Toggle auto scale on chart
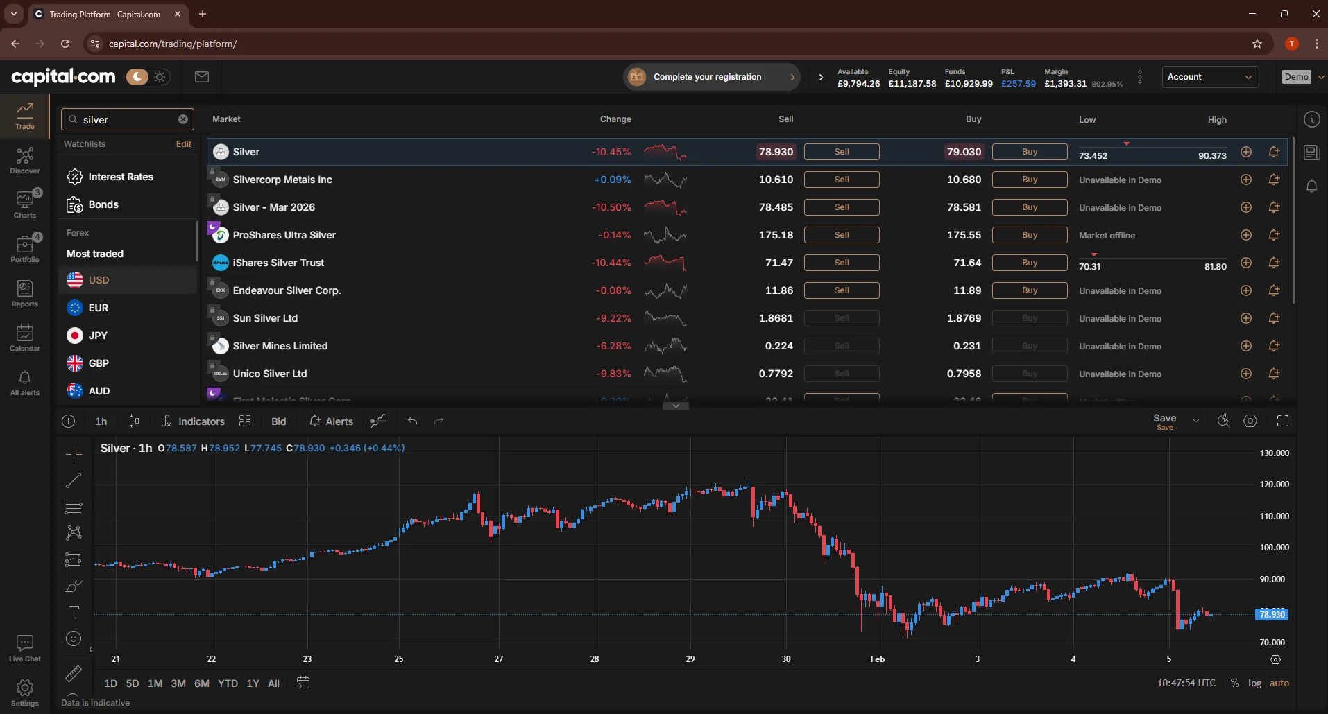The width and height of the screenshot is (1328, 714). pos(1279,683)
